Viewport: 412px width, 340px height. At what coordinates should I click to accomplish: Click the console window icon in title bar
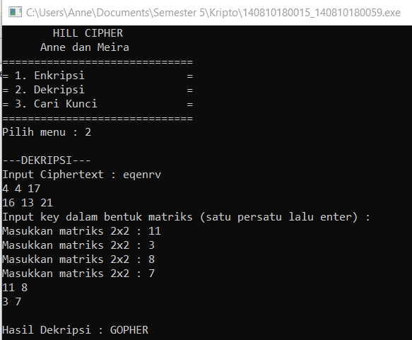[x=15, y=12]
